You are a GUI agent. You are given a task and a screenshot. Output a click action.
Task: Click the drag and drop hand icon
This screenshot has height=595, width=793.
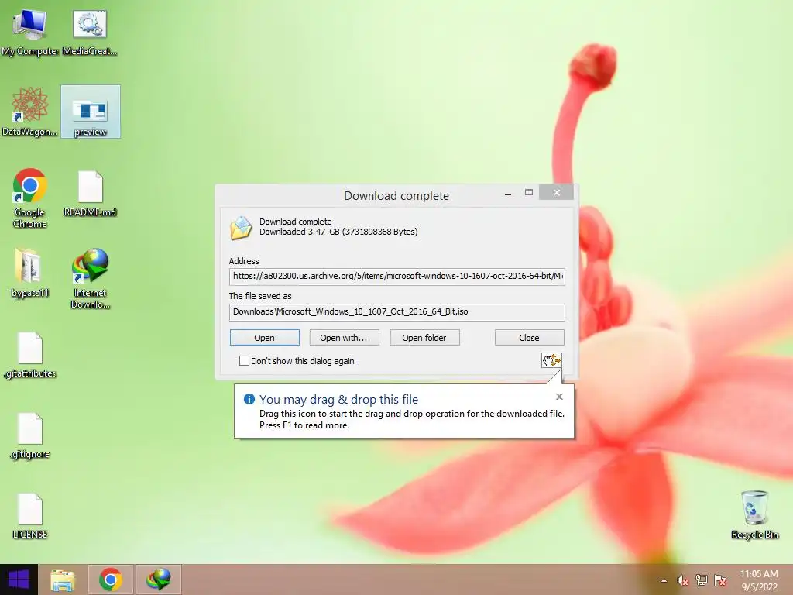tap(551, 360)
